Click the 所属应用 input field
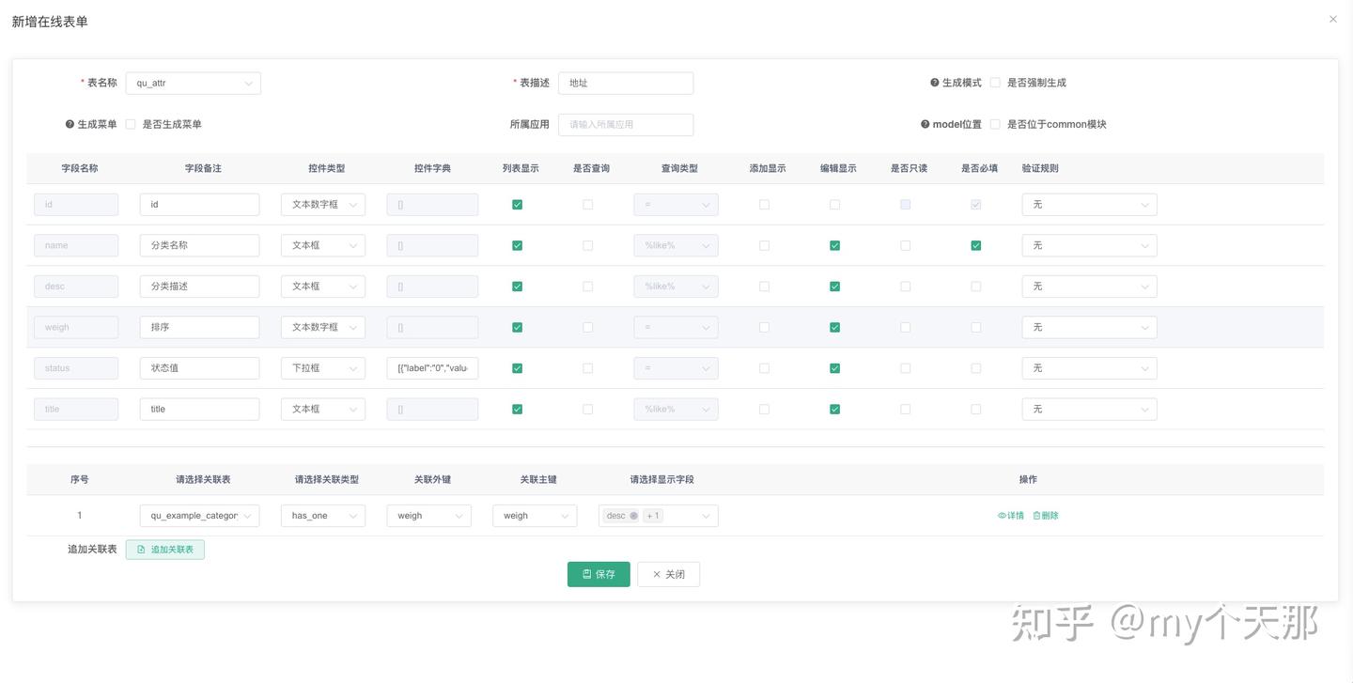This screenshot has width=1353, height=683. click(625, 123)
